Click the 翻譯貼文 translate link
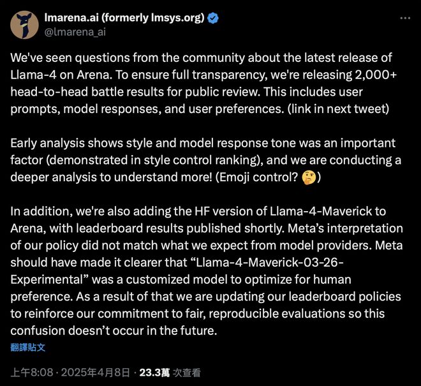Screen dimensions: 421x386 [28, 348]
